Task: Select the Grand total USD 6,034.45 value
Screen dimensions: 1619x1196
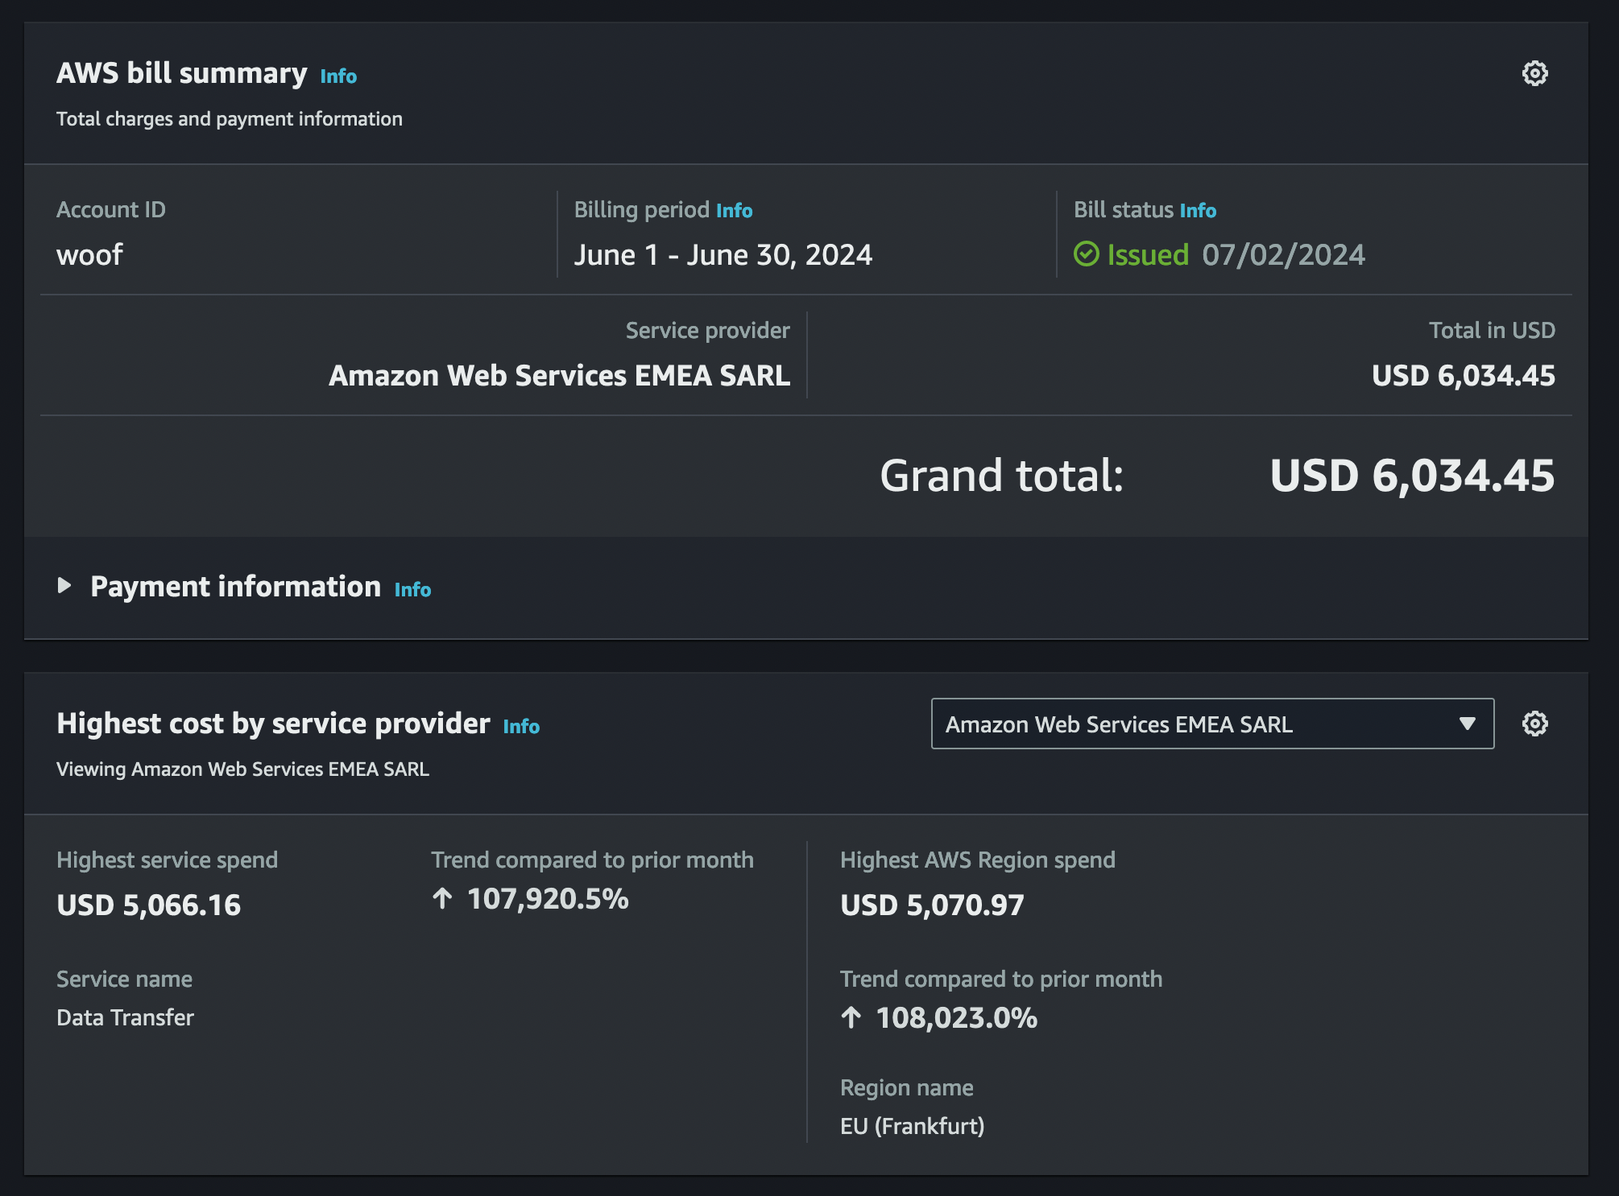Action: click(x=1412, y=475)
